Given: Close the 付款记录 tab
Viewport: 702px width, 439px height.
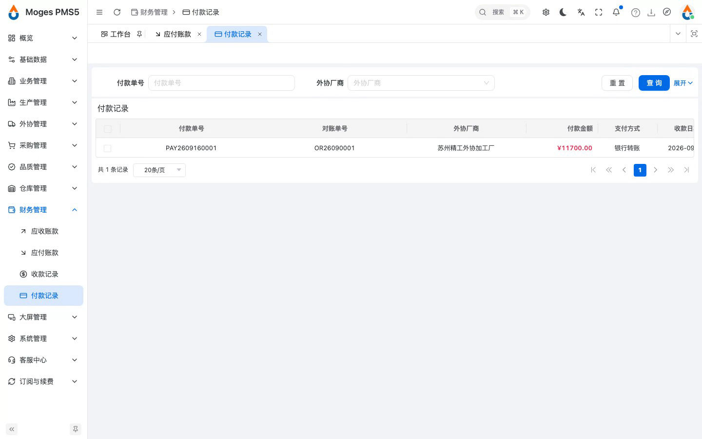Looking at the screenshot, I should [x=260, y=34].
